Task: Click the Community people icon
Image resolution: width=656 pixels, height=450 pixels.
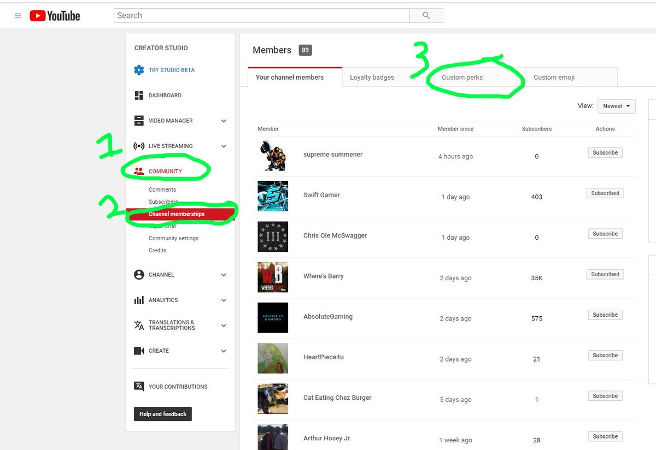Action: point(139,171)
